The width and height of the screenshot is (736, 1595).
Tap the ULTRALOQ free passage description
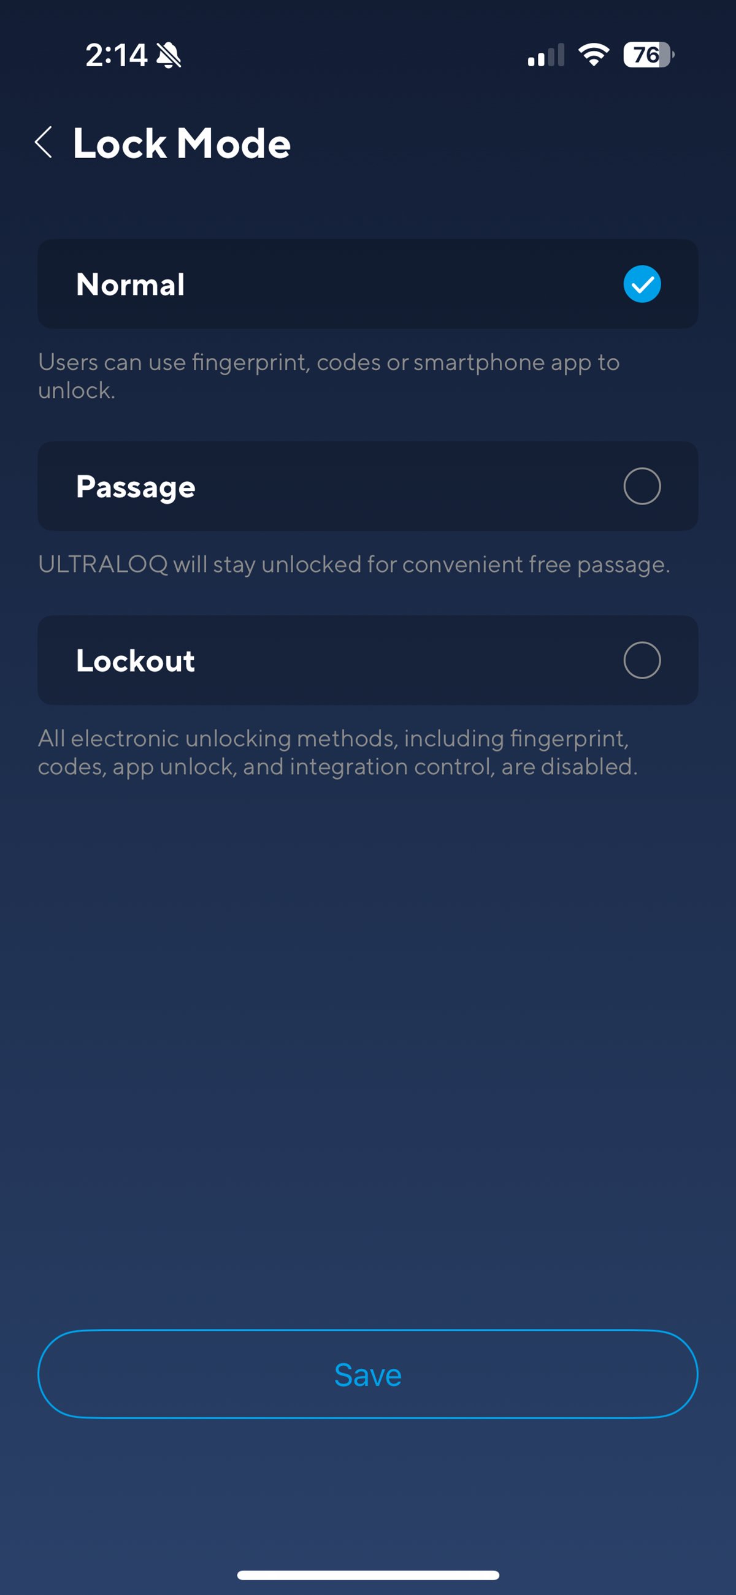click(354, 565)
